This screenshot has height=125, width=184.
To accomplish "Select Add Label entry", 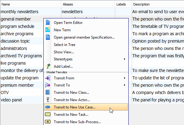I will point(86,66).
